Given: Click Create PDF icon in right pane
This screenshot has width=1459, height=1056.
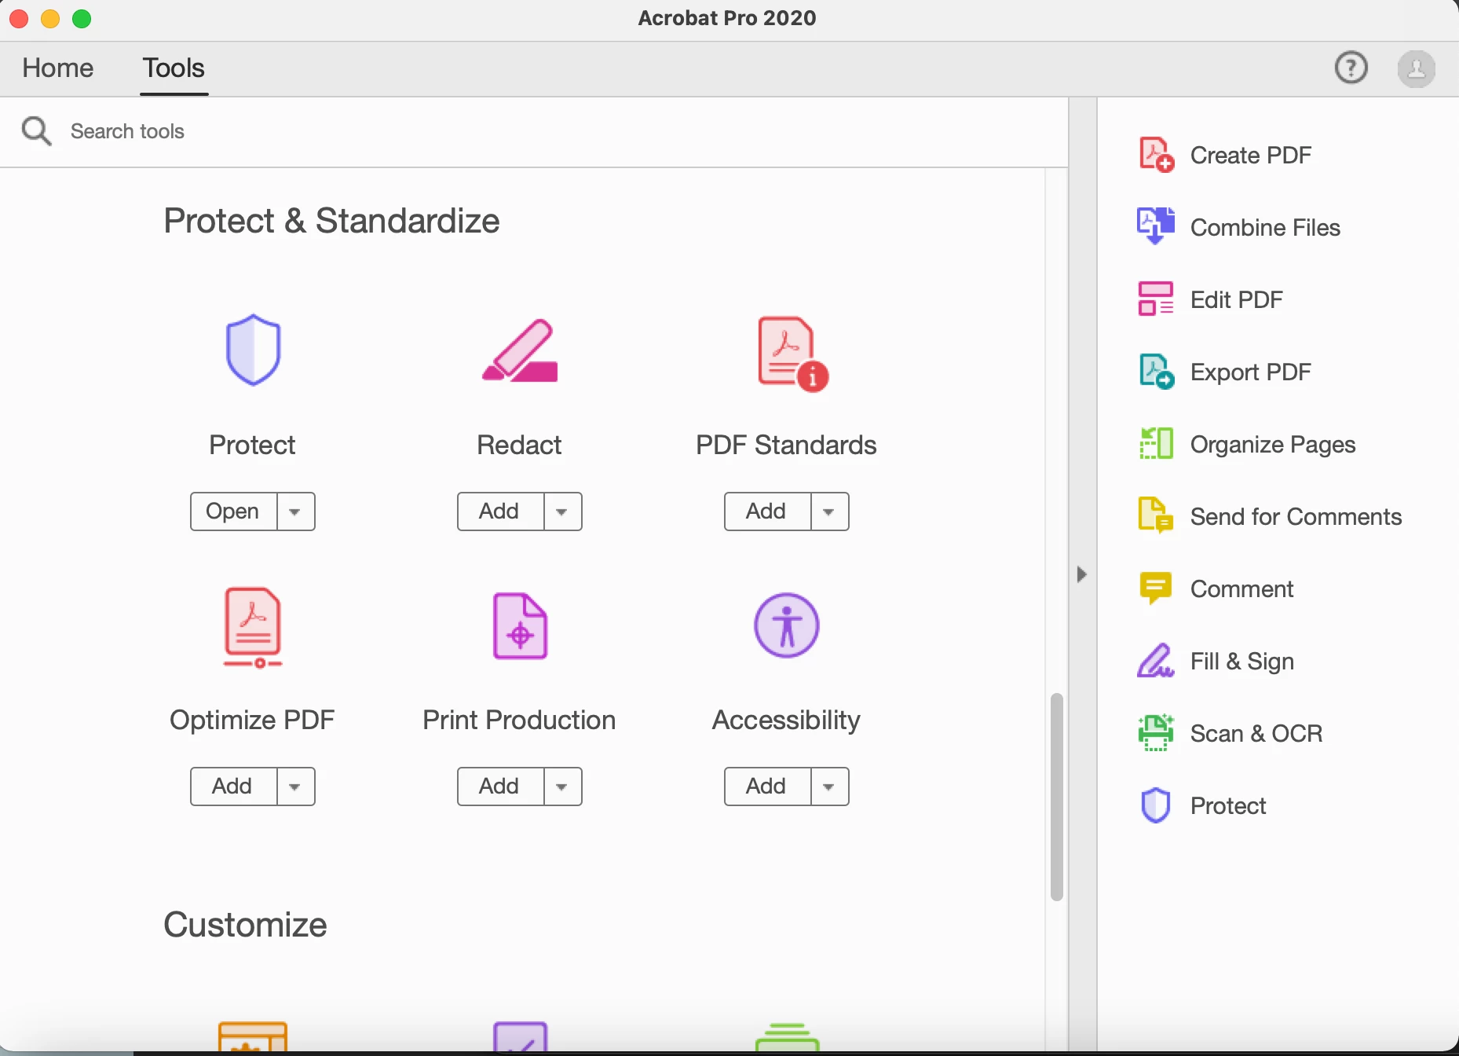Looking at the screenshot, I should [1156, 155].
